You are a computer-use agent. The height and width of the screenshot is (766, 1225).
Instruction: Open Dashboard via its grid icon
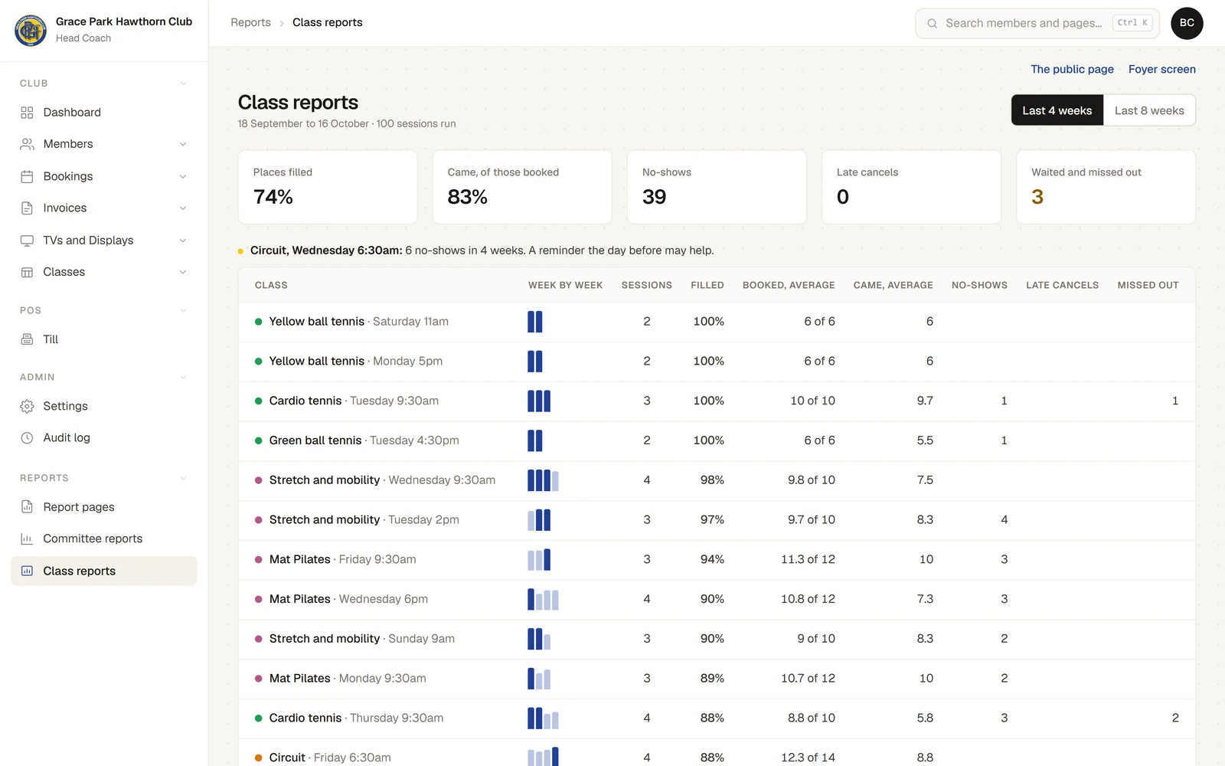pyautogui.click(x=27, y=113)
